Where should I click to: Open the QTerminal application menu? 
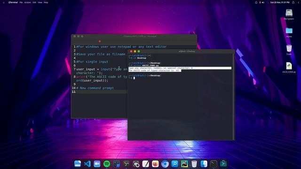point(13,2)
